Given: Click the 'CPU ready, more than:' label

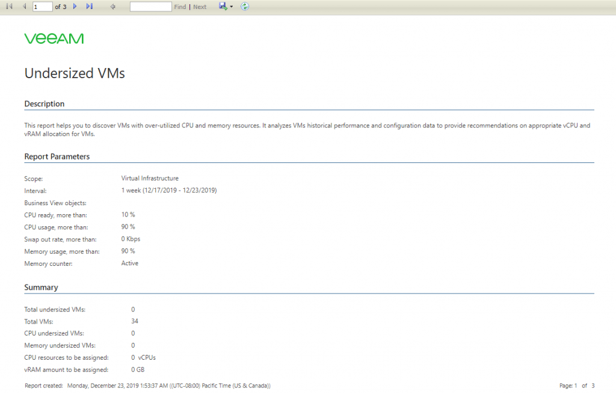Looking at the screenshot, I should click(56, 215).
